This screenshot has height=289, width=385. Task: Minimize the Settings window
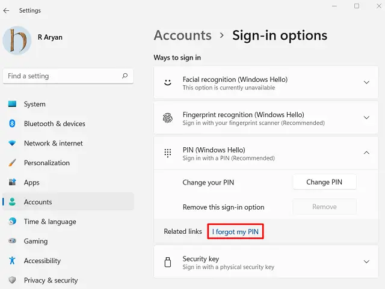coord(334,6)
